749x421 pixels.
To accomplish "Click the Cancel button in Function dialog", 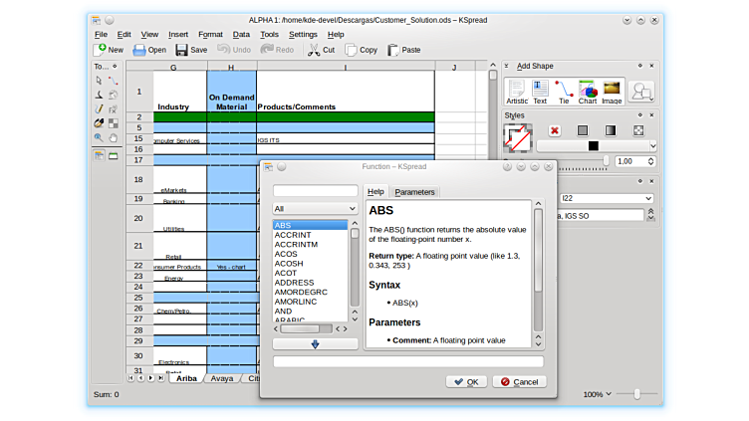I will (519, 381).
